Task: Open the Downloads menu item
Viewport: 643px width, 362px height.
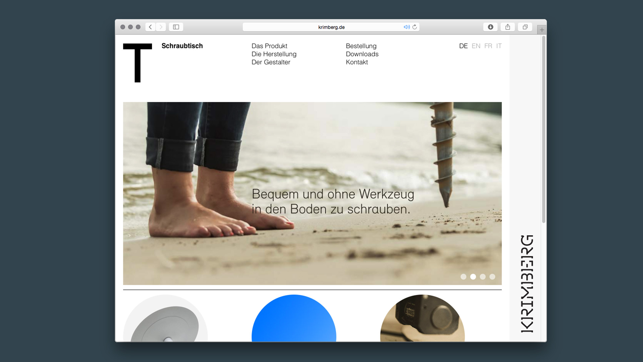Action: tap(362, 54)
